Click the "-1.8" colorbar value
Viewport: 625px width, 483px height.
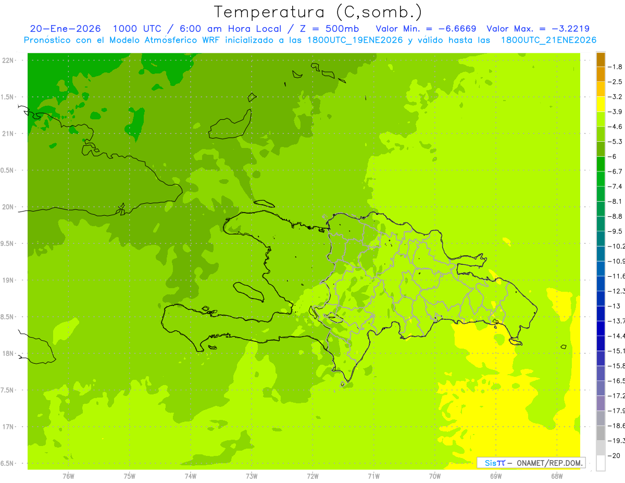coord(616,67)
